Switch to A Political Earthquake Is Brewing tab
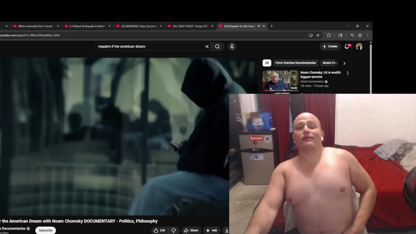 [x=87, y=26]
